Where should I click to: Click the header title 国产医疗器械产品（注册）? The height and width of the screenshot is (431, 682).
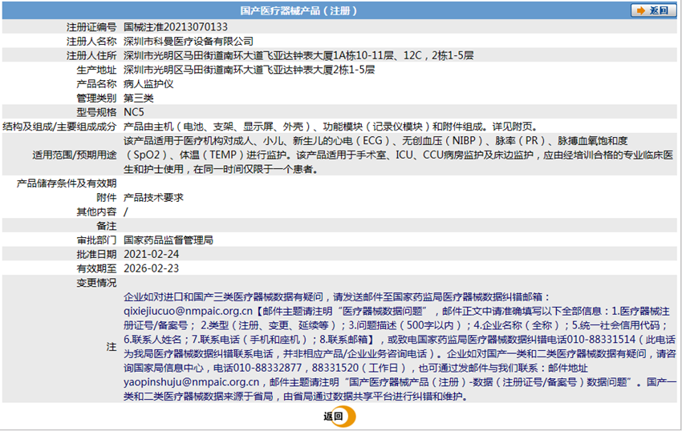pos(298,10)
